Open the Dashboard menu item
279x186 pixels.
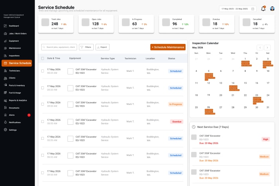[x=14, y=26]
